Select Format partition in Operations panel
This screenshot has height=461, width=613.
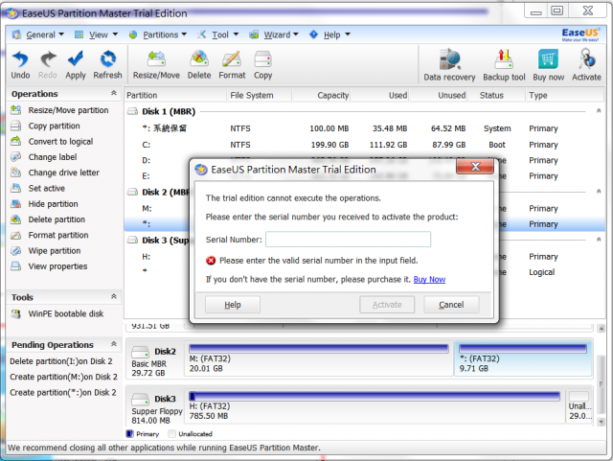coord(49,235)
